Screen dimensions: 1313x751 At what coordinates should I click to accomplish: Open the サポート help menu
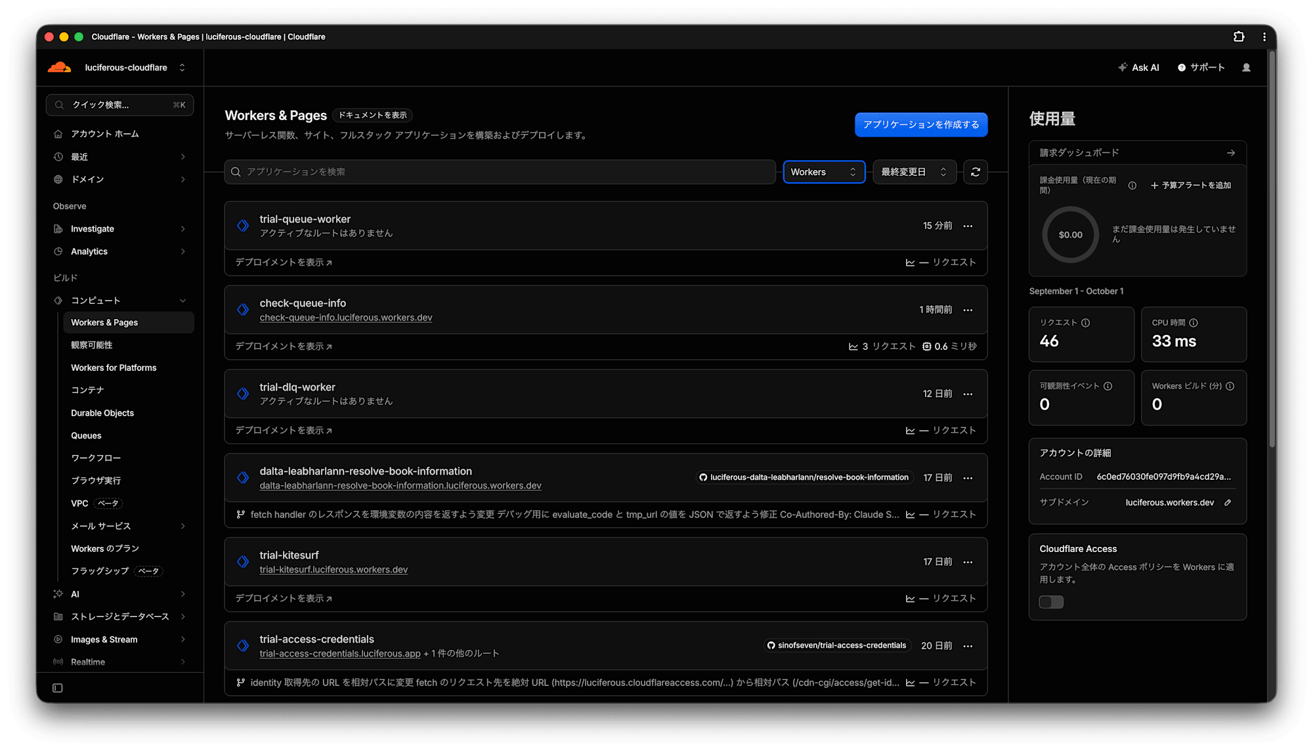[1201, 68]
